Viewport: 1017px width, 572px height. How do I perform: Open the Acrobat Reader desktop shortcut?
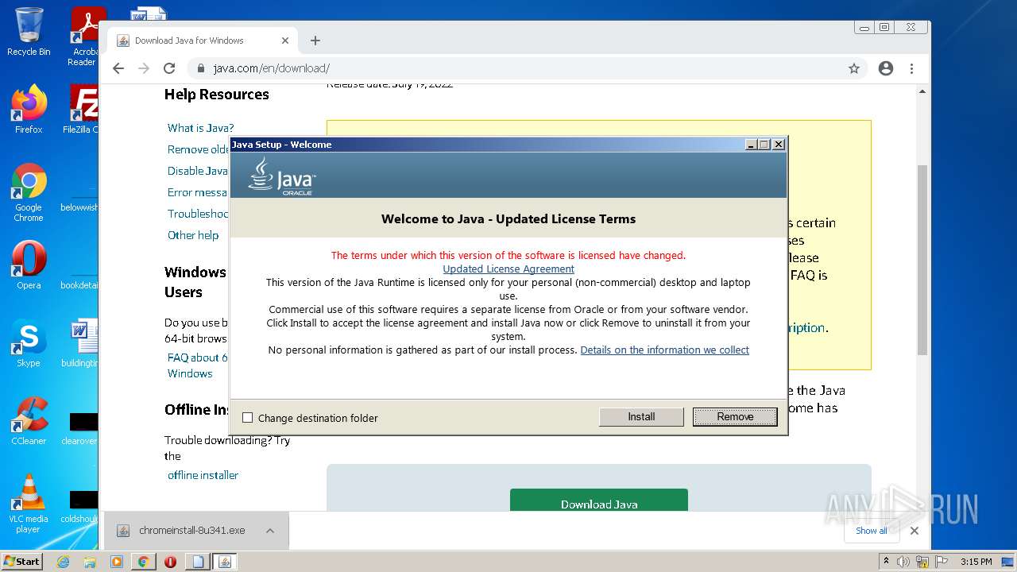coord(84,37)
